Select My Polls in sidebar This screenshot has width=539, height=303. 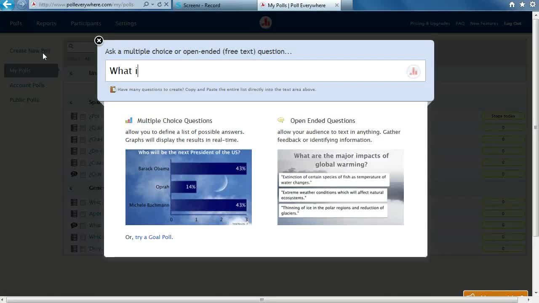31,70
